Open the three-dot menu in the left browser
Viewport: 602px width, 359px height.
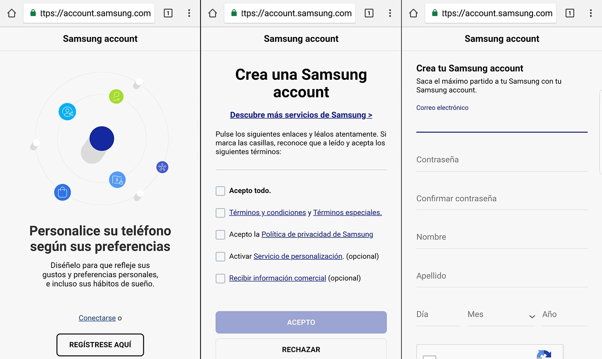tap(189, 13)
